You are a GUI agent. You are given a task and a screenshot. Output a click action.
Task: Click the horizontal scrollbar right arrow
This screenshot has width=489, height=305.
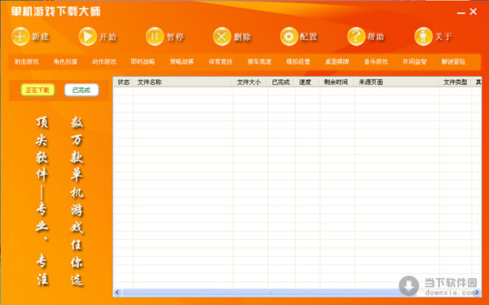point(477,293)
